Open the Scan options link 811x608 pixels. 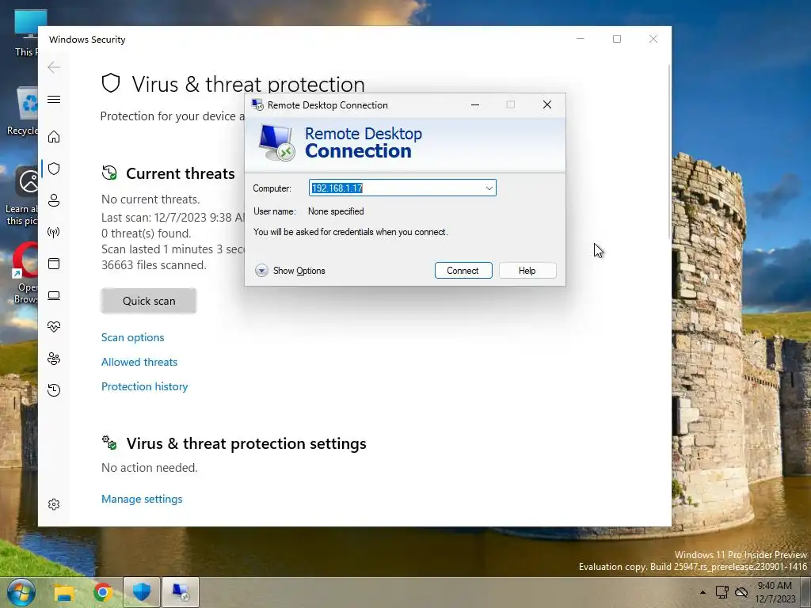(x=133, y=337)
